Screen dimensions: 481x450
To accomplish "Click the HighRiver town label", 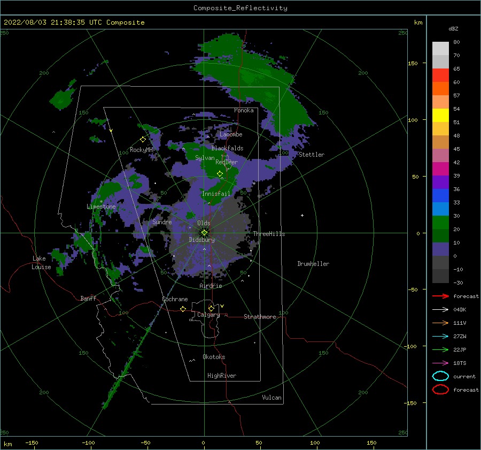I will 222,376.
